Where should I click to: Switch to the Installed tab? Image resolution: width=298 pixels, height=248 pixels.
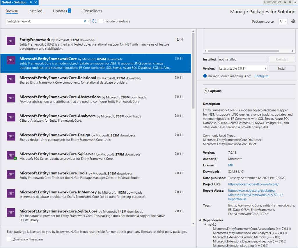35,11
